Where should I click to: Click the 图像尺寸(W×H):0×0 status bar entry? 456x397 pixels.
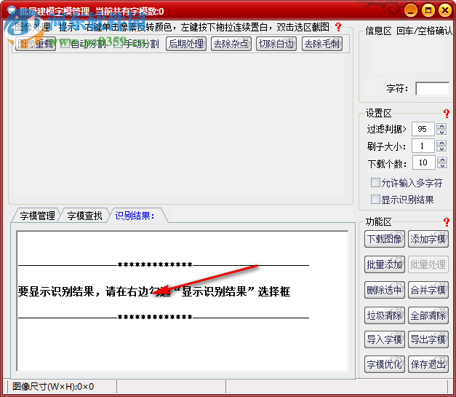point(53,387)
